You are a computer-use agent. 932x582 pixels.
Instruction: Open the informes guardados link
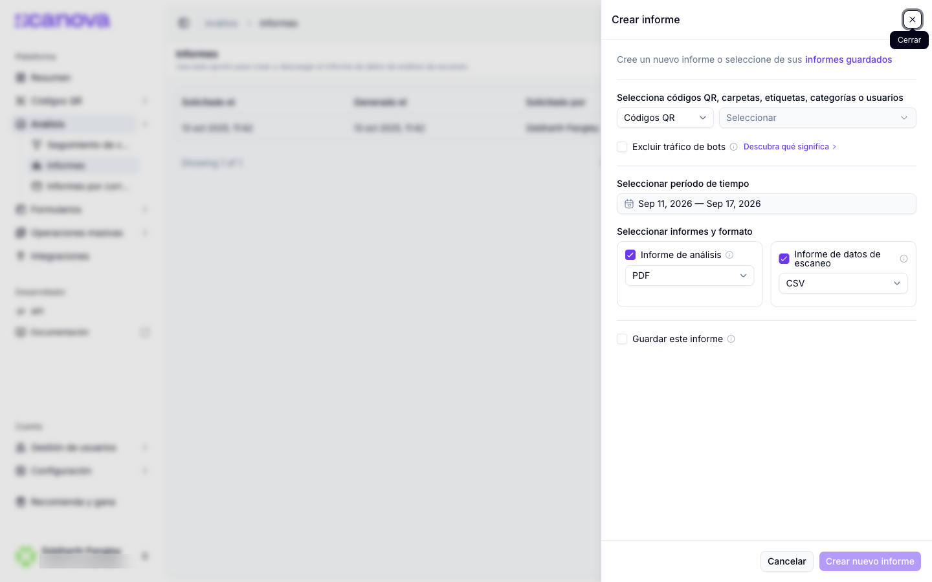849,59
